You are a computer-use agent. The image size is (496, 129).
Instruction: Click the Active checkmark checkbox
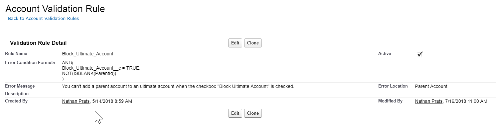tap(420, 54)
